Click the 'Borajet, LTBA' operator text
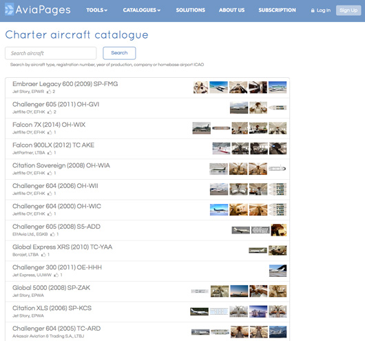This screenshot has width=365, height=341. (25, 255)
